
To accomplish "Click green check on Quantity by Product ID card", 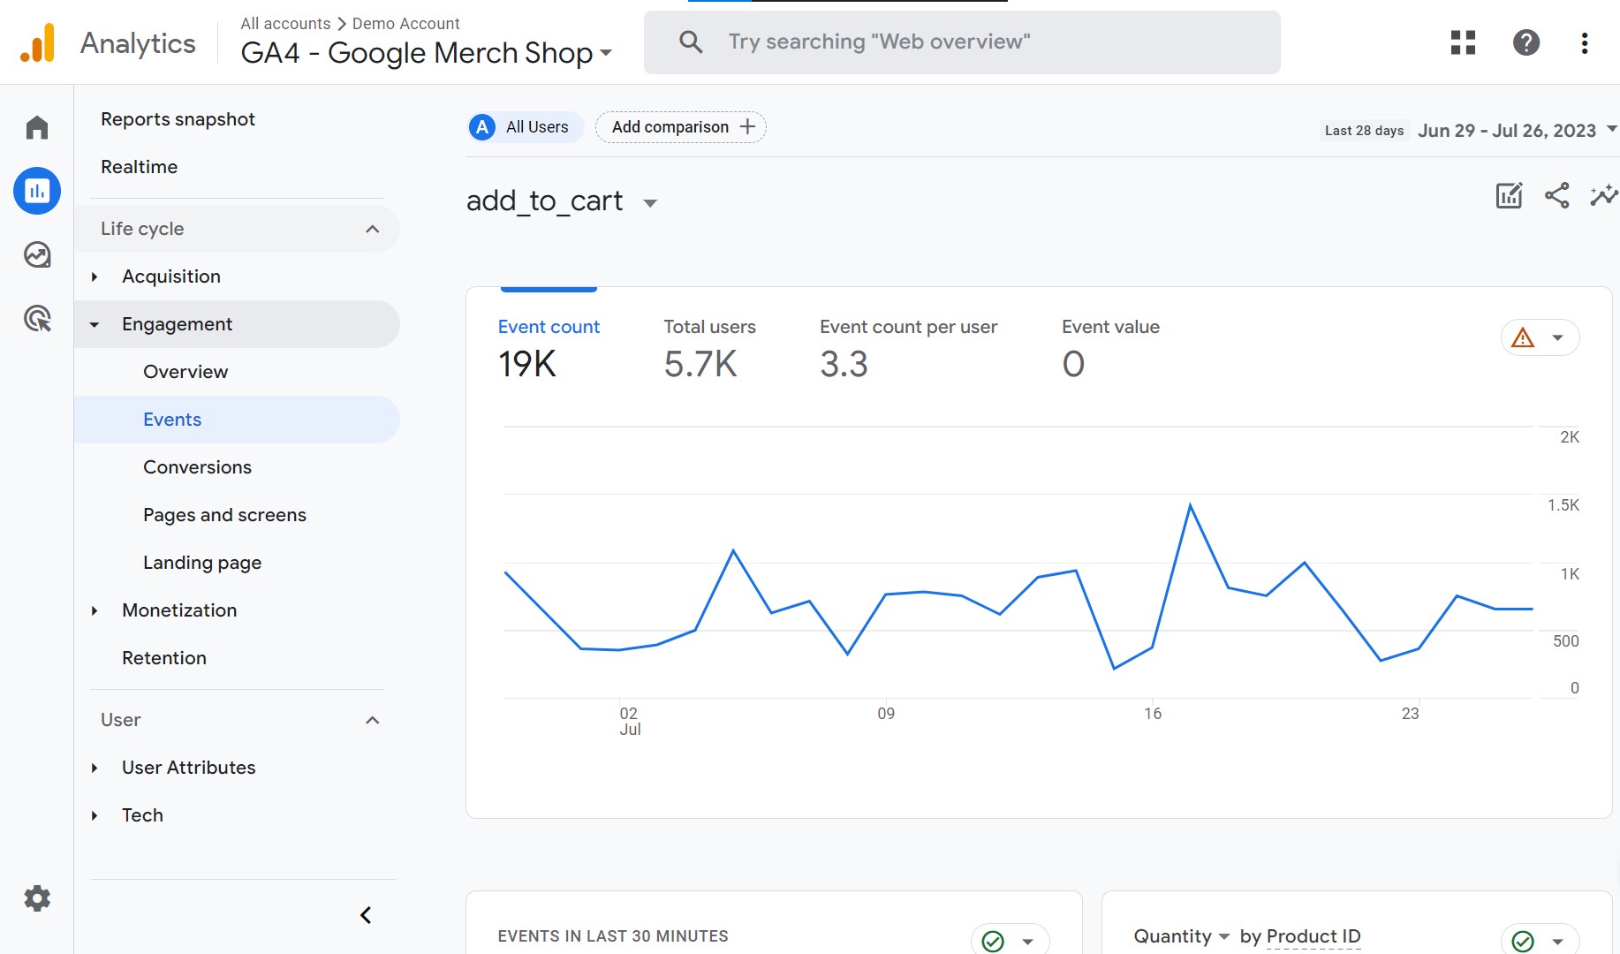I will [1523, 941].
